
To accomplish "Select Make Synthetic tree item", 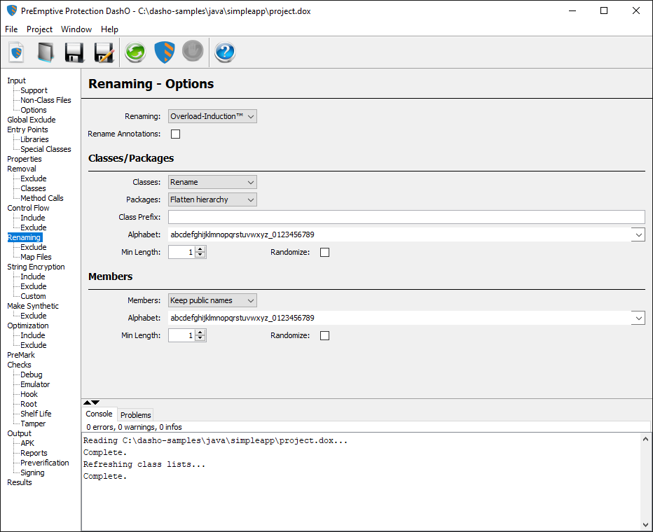I will [33, 306].
